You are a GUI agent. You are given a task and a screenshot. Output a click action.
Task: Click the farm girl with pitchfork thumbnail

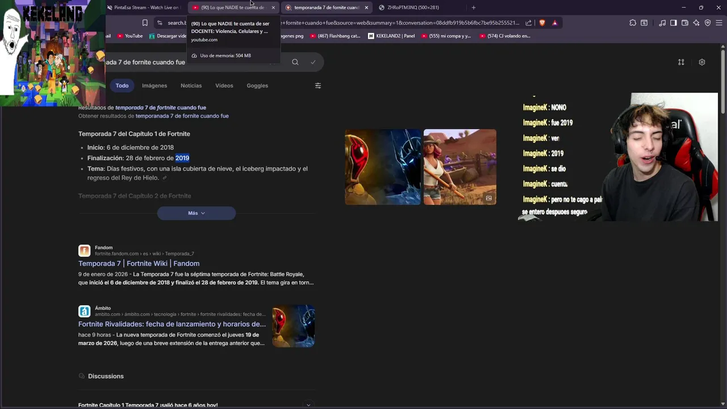(x=460, y=167)
